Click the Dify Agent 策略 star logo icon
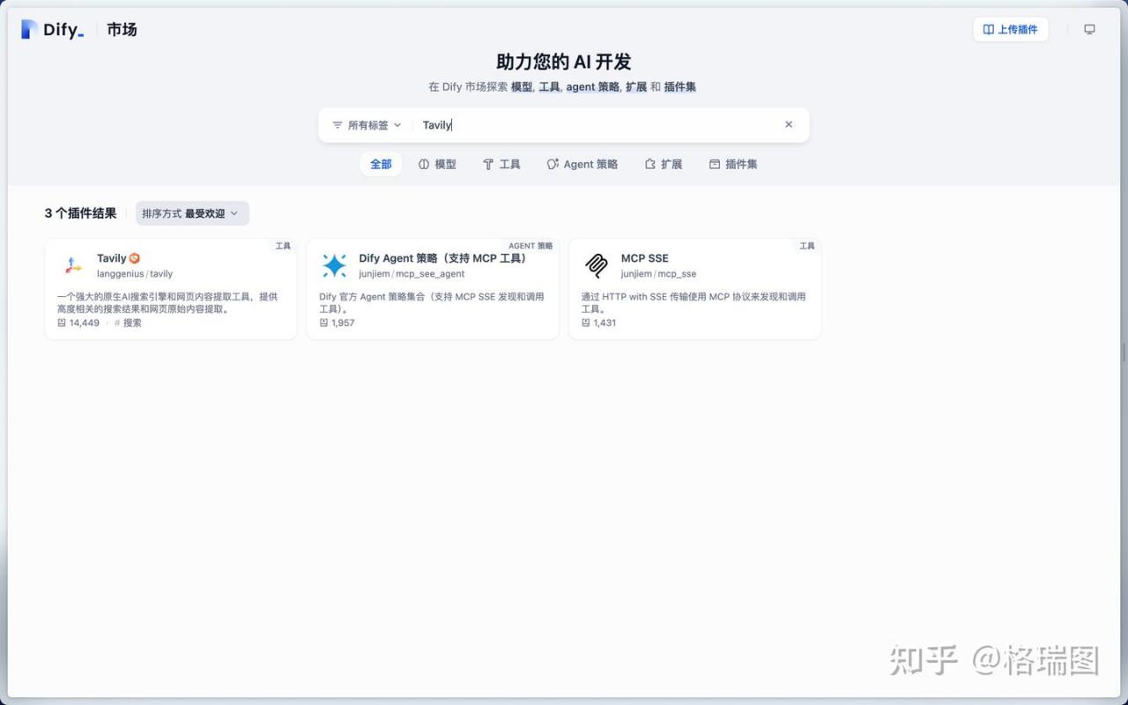 coord(335,265)
